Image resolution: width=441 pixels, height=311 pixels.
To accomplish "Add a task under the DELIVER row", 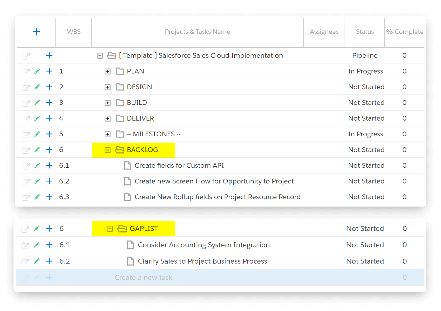I will point(49,118).
